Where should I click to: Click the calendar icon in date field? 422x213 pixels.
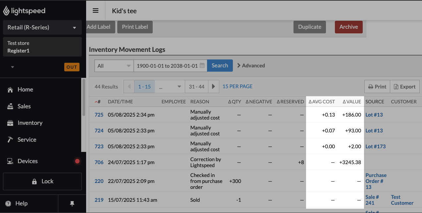tap(202, 66)
